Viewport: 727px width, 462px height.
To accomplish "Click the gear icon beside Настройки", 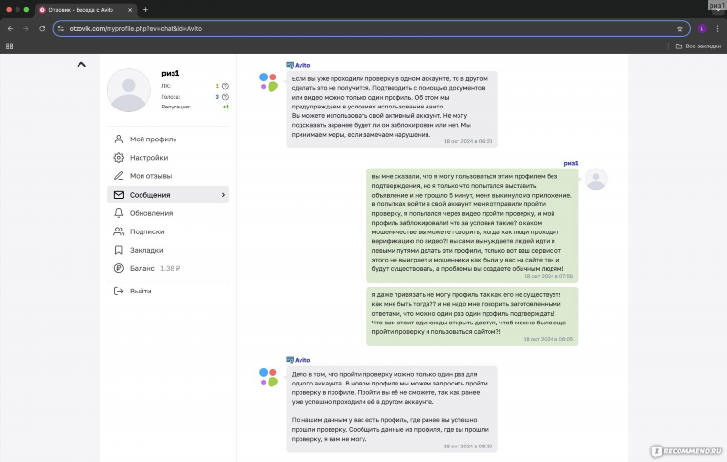I will coord(119,158).
